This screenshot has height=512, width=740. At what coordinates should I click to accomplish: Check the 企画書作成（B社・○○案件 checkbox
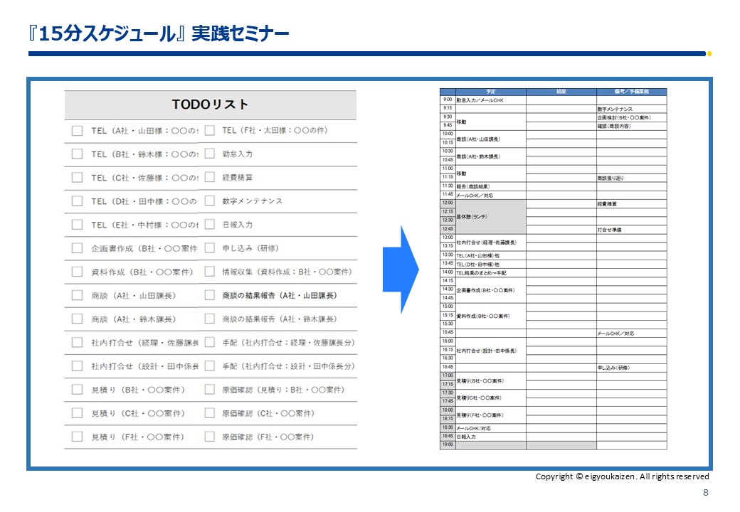tap(78, 248)
